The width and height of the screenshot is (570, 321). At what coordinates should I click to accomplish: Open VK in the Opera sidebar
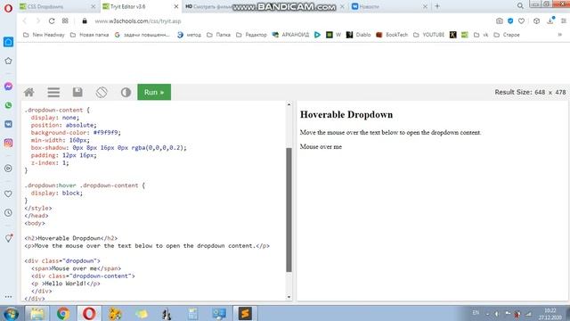8,124
